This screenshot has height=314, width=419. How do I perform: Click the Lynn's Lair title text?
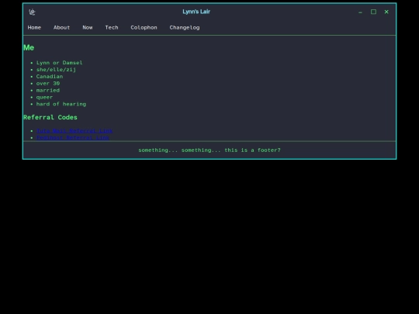pos(196,12)
